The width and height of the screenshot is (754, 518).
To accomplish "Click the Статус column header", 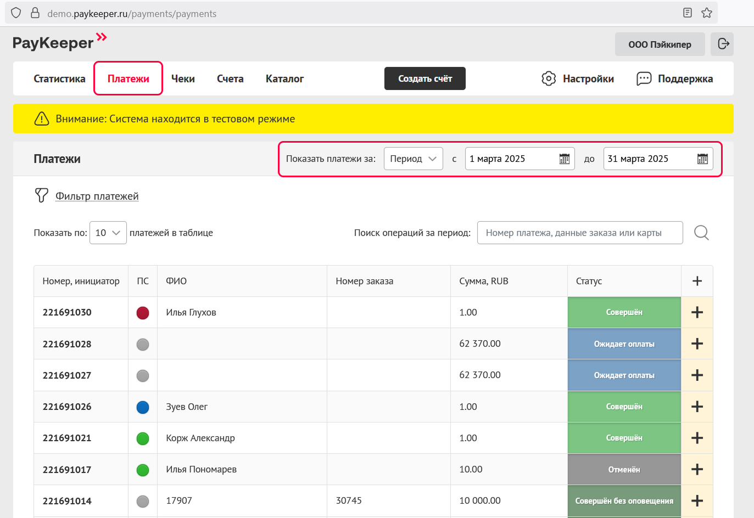I will [589, 281].
